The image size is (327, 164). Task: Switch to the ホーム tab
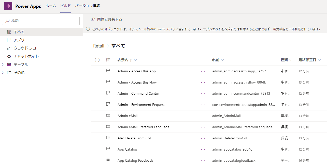[x=51, y=6]
